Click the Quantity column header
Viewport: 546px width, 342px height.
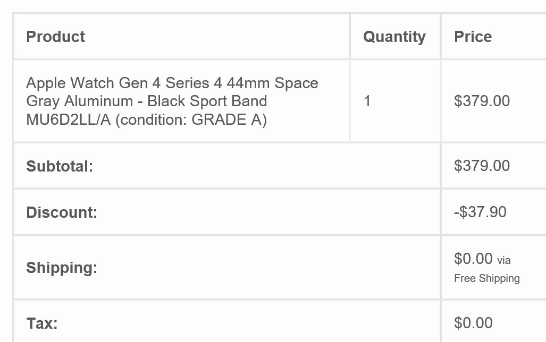(x=394, y=37)
